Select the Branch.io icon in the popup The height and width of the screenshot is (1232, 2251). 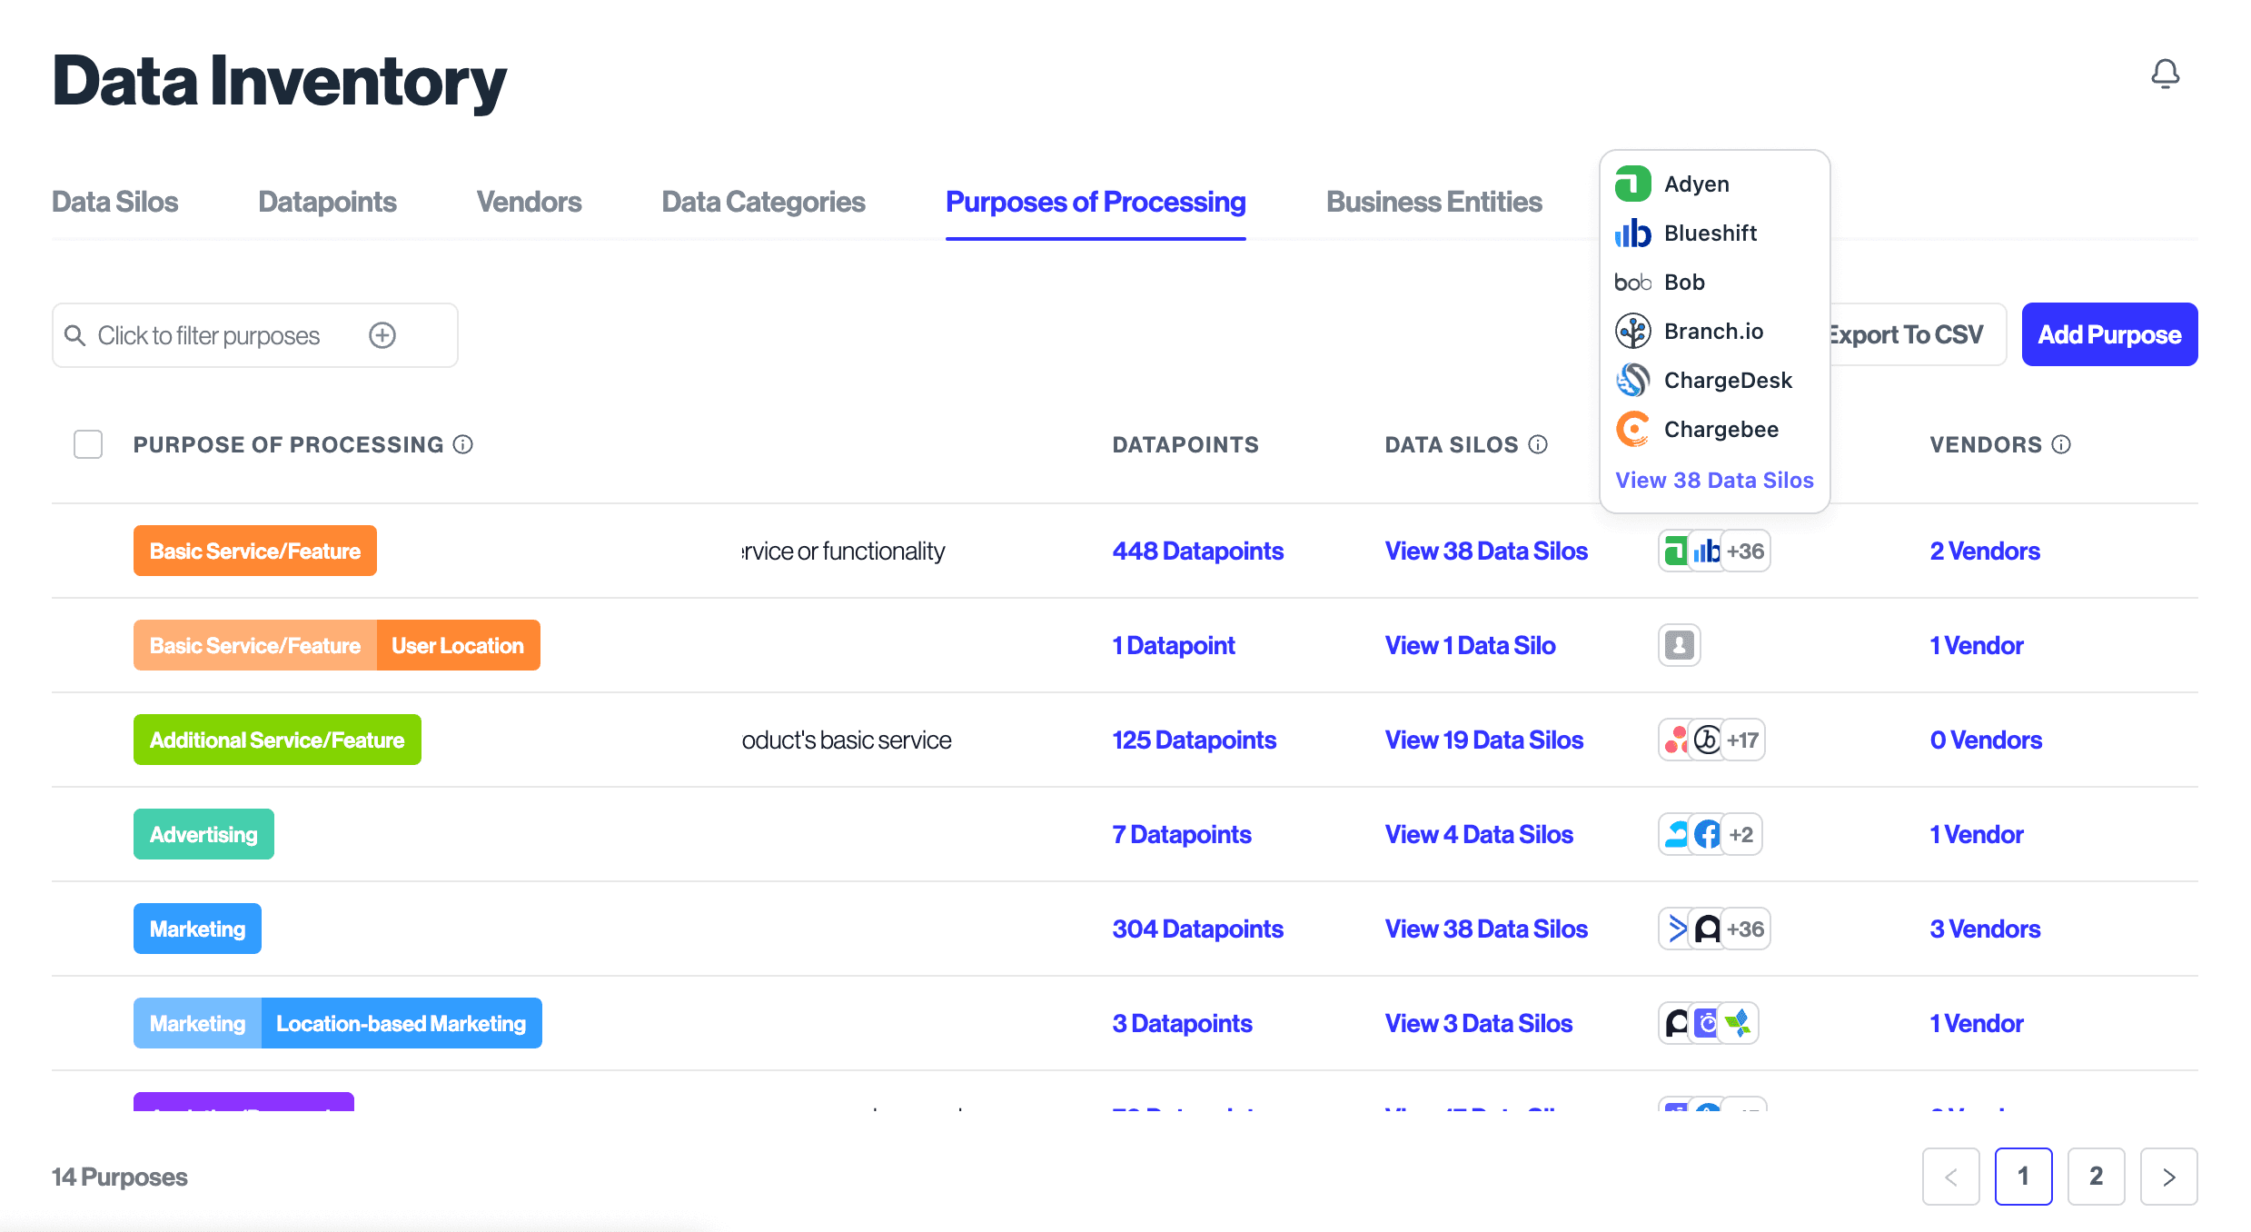coord(1632,331)
